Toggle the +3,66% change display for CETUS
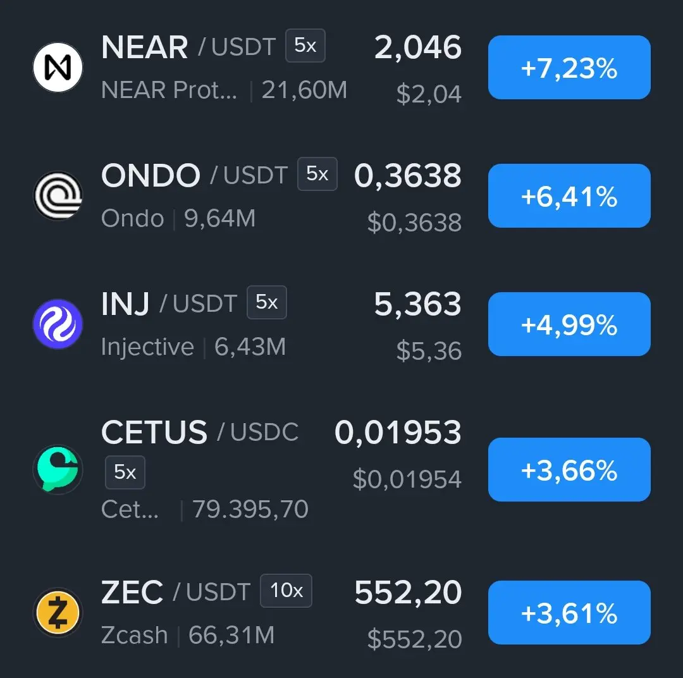 569,470
